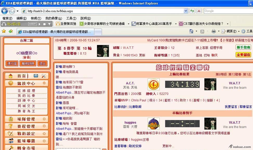Open the recent pages dropdown beside the Forward arrow
Viewport: 253px width, 150px height.
click(x=17, y=11)
